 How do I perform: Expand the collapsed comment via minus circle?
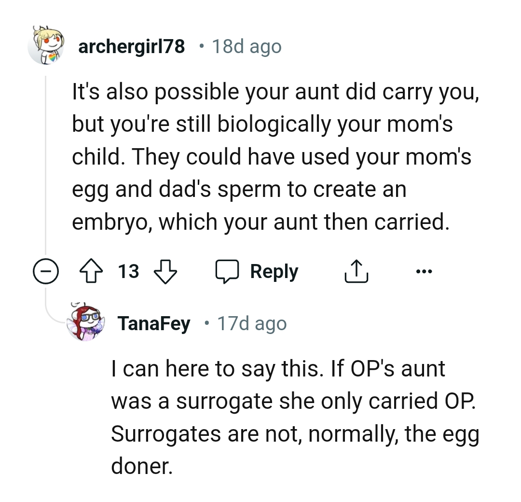(x=46, y=271)
